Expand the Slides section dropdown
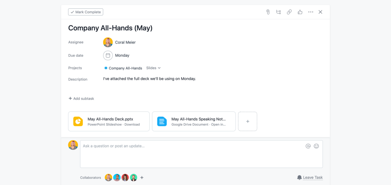 153,68
